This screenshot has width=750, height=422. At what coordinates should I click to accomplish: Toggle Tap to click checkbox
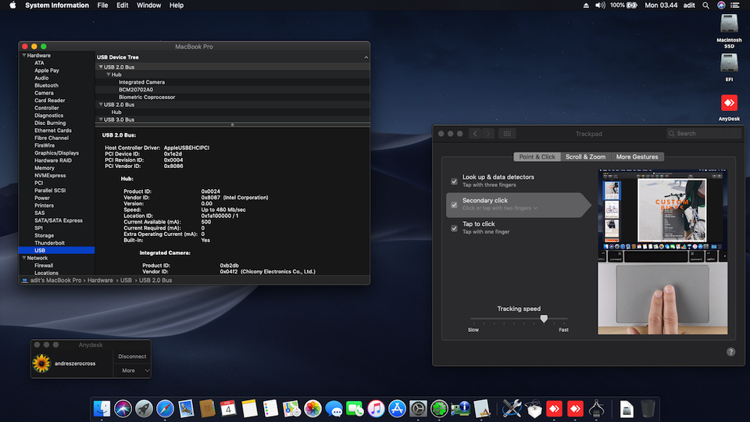pyautogui.click(x=454, y=228)
